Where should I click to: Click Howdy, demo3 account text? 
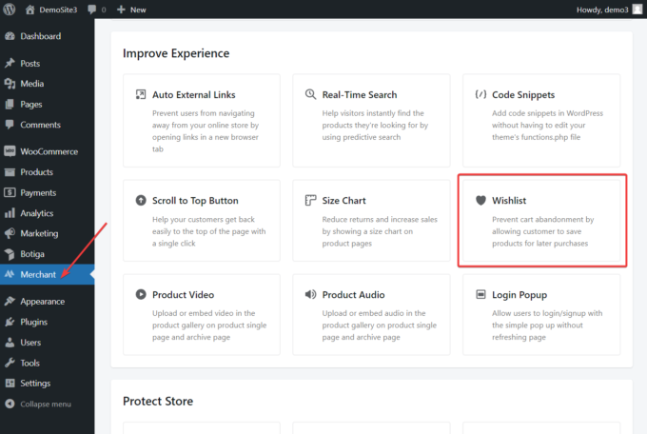point(602,10)
